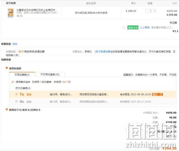Screen dimensions: 179x151
Task: Click the 苏宁自营 seller header
Action: pos(11,3)
